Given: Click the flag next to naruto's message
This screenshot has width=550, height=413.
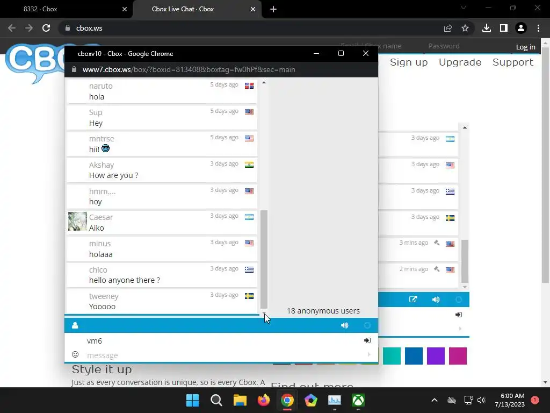Looking at the screenshot, I should click(x=249, y=86).
